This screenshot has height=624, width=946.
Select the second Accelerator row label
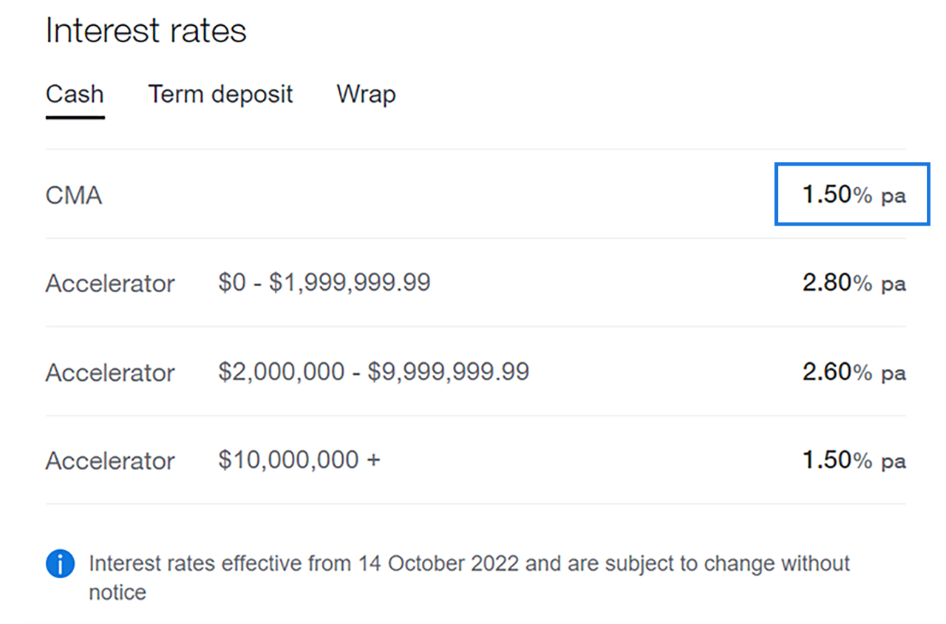[x=110, y=373]
